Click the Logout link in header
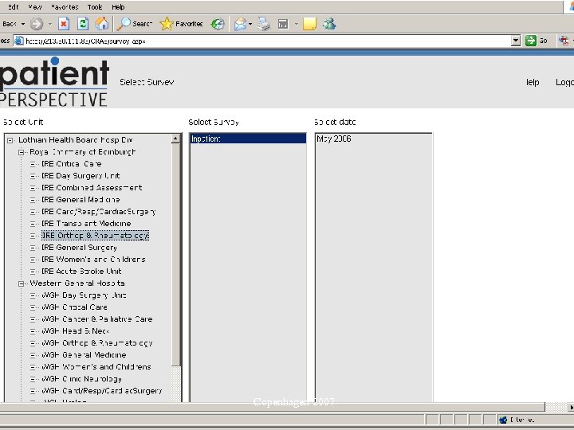 click(564, 82)
